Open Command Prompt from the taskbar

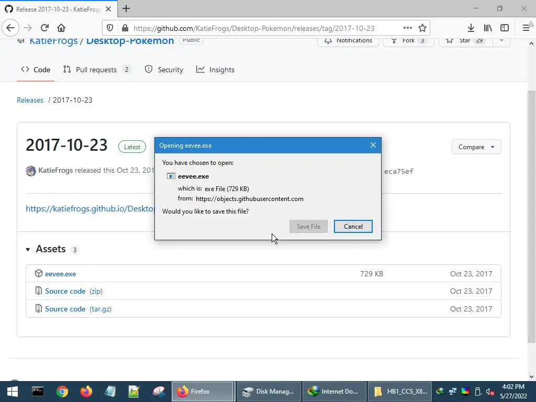(38, 392)
